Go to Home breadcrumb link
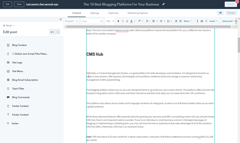Screen dimensions: 240x143 (x=9, y=26)
